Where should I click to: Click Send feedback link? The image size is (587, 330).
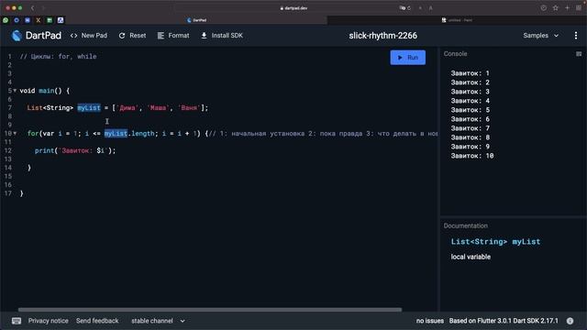coord(97,321)
